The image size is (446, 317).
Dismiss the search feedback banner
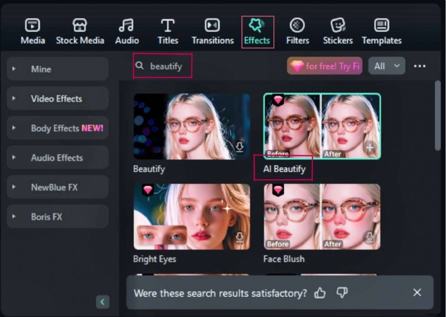[x=417, y=292]
